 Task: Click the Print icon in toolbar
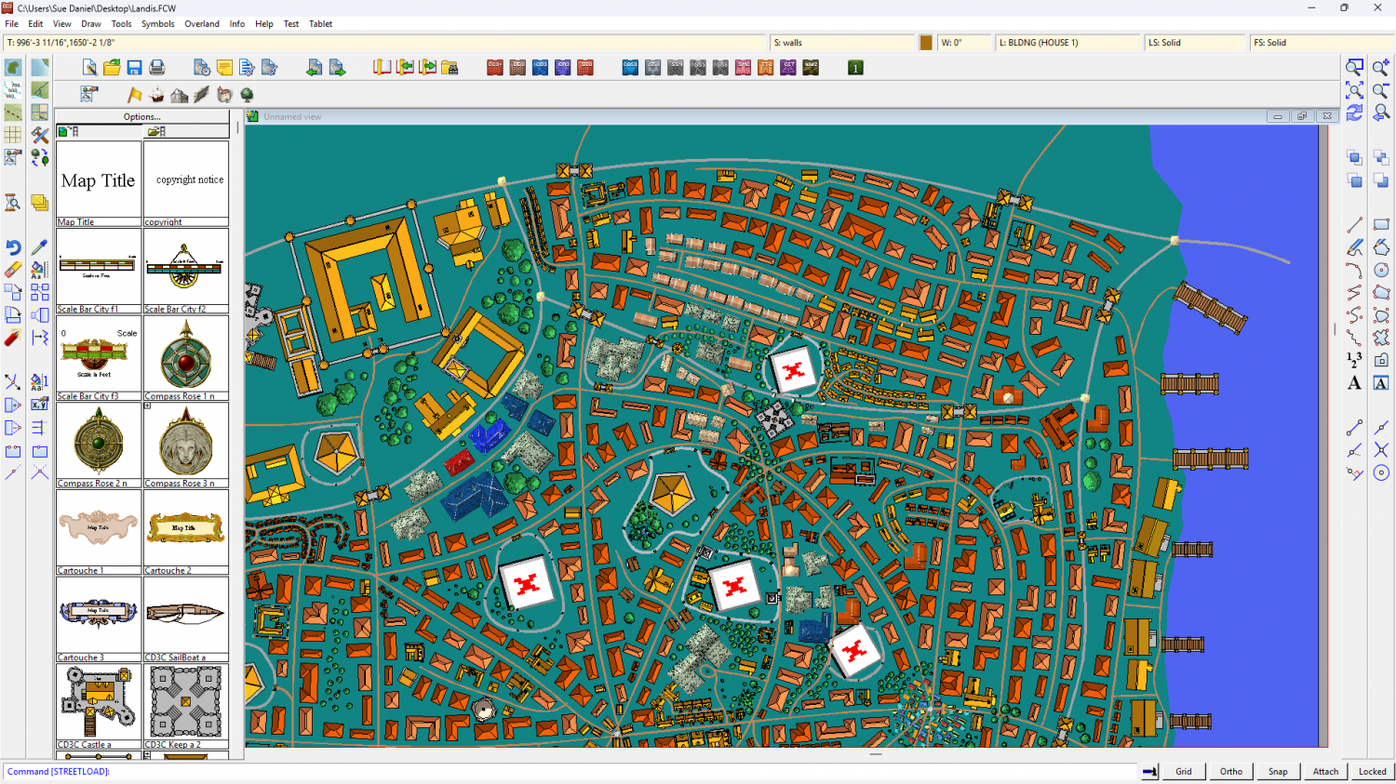pos(157,68)
